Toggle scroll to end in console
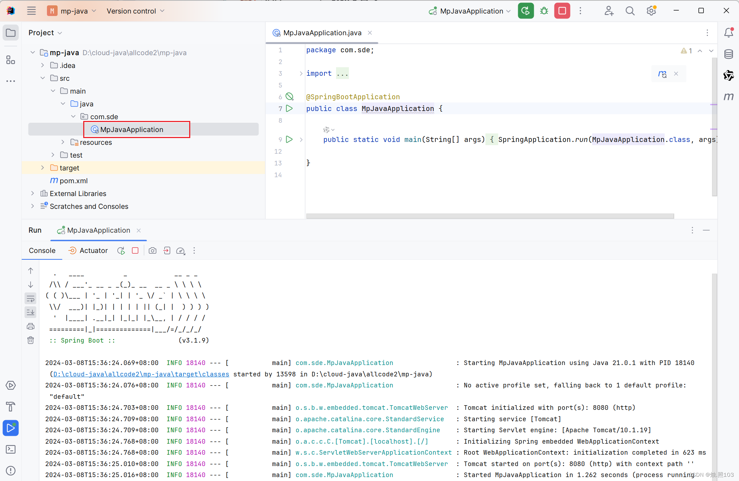Image resolution: width=739 pixels, height=481 pixels. pyautogui.click(x=31, y=312)
